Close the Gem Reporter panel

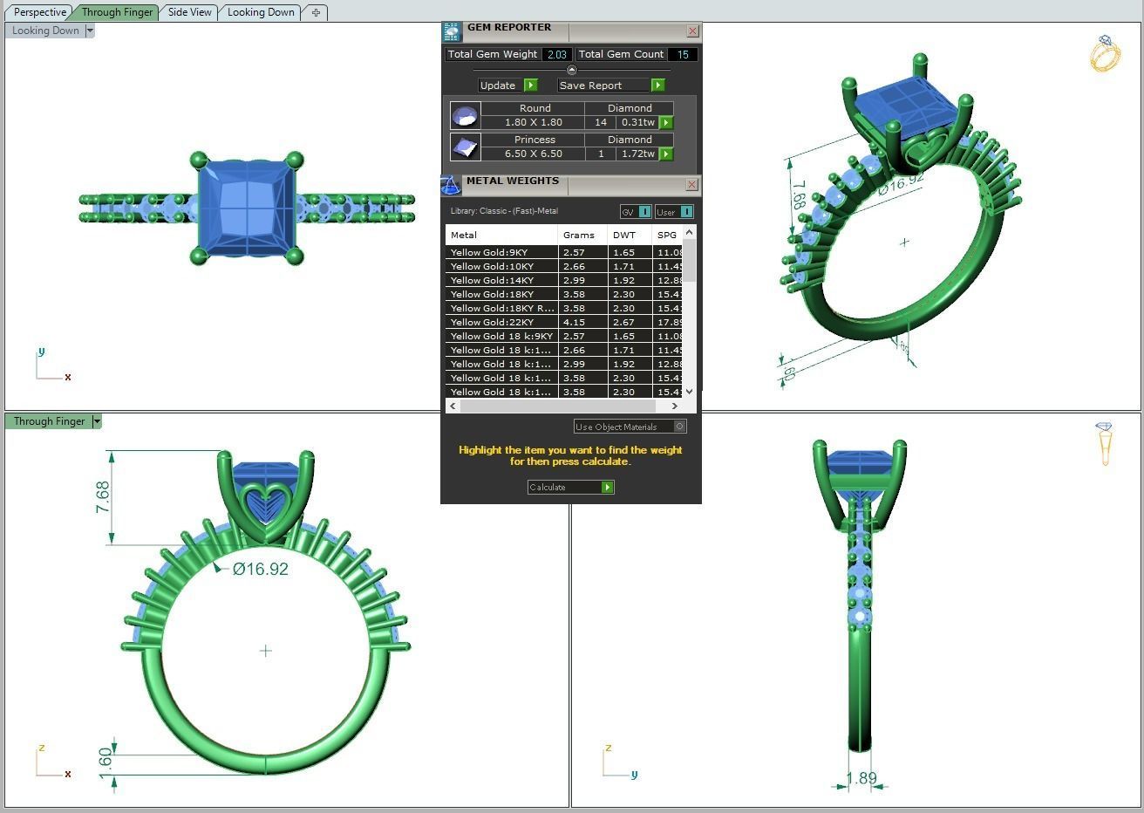pyautogui.click(x=692, y=31)
